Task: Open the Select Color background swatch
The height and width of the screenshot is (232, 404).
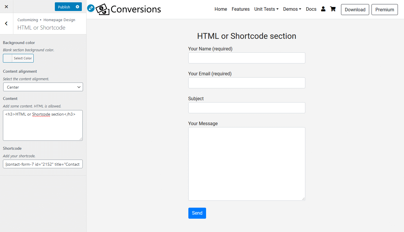Action: (x=18, y=58)
